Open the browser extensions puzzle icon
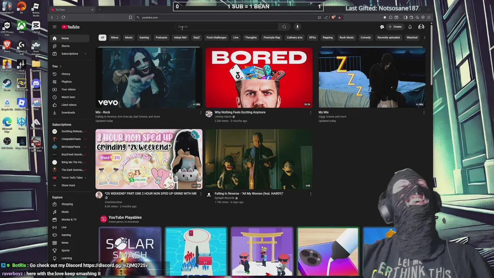 pos(391,17)
